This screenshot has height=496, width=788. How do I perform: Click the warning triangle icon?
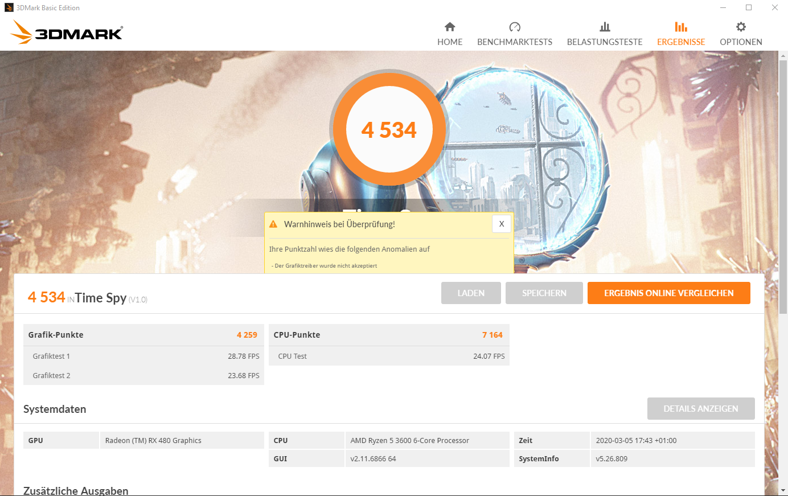273,224
